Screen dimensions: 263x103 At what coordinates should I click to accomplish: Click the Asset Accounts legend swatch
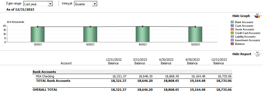click(x=232, y=29)
